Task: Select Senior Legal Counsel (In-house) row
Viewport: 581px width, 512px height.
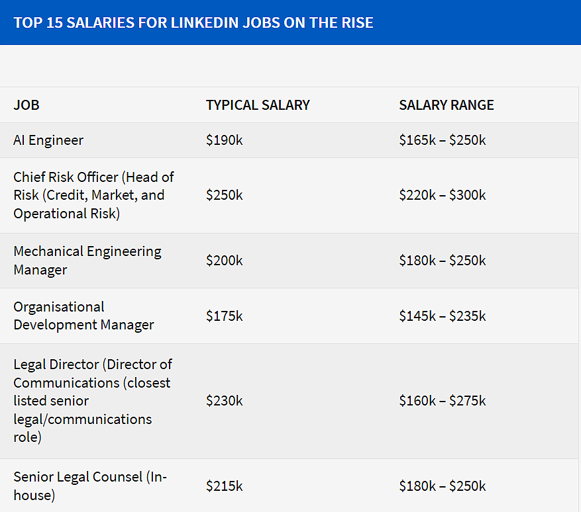Action: pyautogui.click(x=289, y=486)
